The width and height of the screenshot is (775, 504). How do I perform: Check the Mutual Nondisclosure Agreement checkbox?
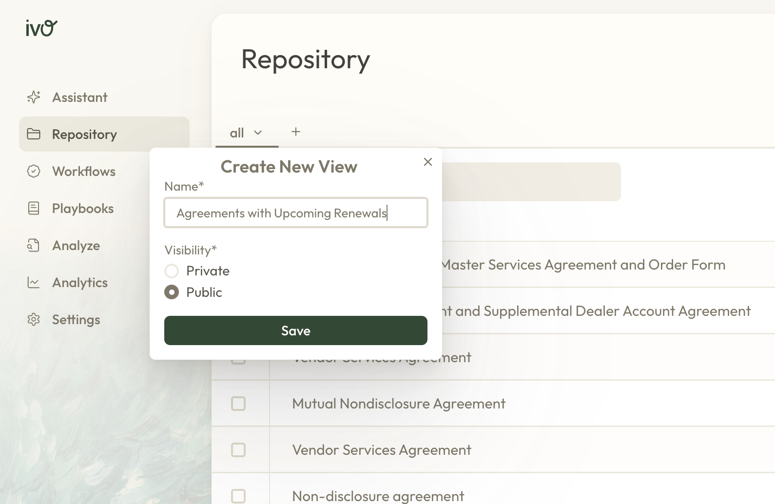[238, 404]
